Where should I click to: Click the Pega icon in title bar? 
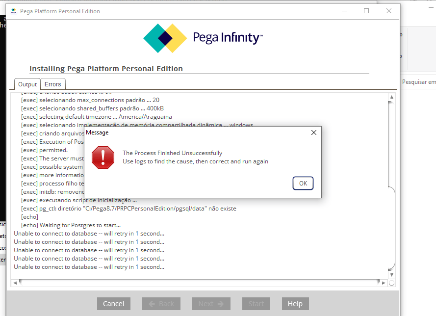pyautogui.click(x=14, y=11)
